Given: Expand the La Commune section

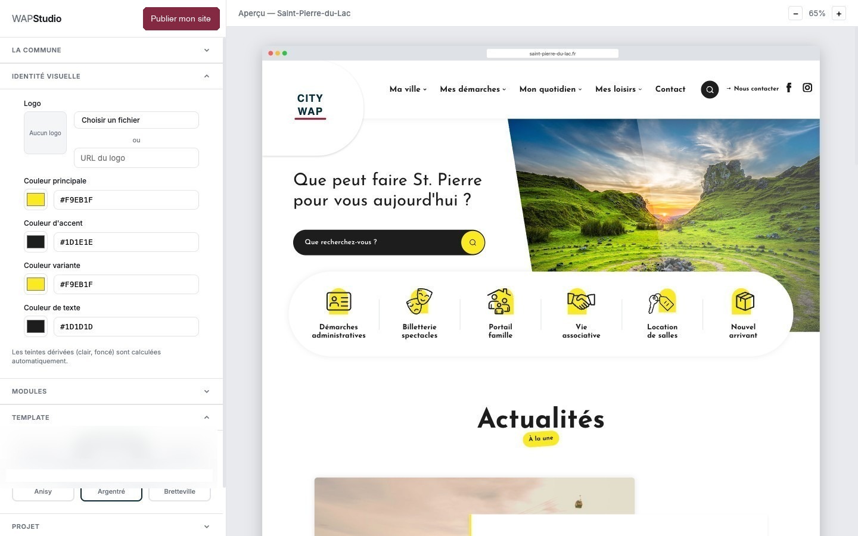Looking at the screenshot, I should tap(111, 50).
